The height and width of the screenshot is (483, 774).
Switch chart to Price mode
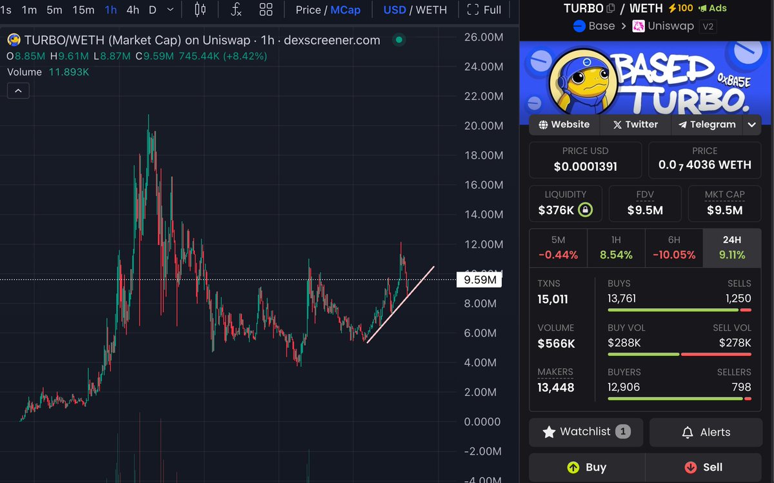click(308, 10)
